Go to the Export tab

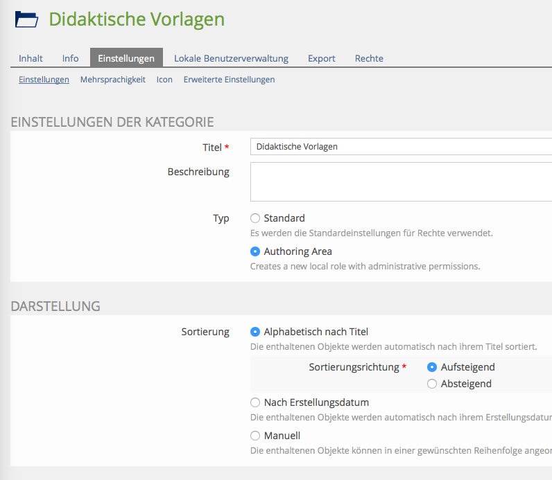pyautogui.click(x=322, y=58)
